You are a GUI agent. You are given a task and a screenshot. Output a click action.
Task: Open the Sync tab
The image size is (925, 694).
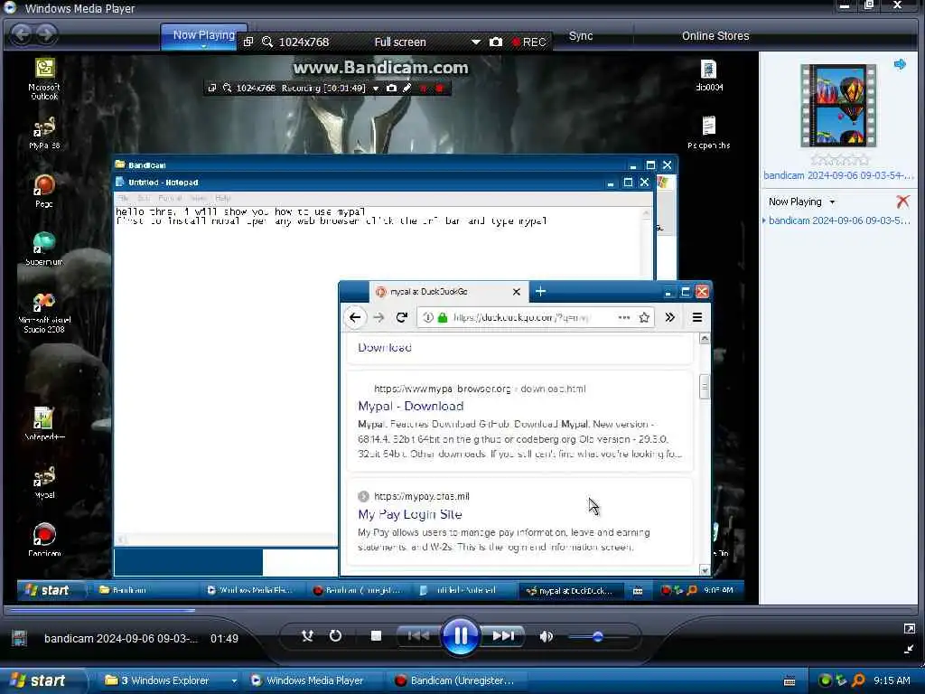tap(581, 36)
